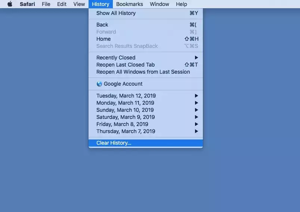Expand Saturday, March 9, 2019 history
The image size is (300, 212).
(x=146, y=117)
